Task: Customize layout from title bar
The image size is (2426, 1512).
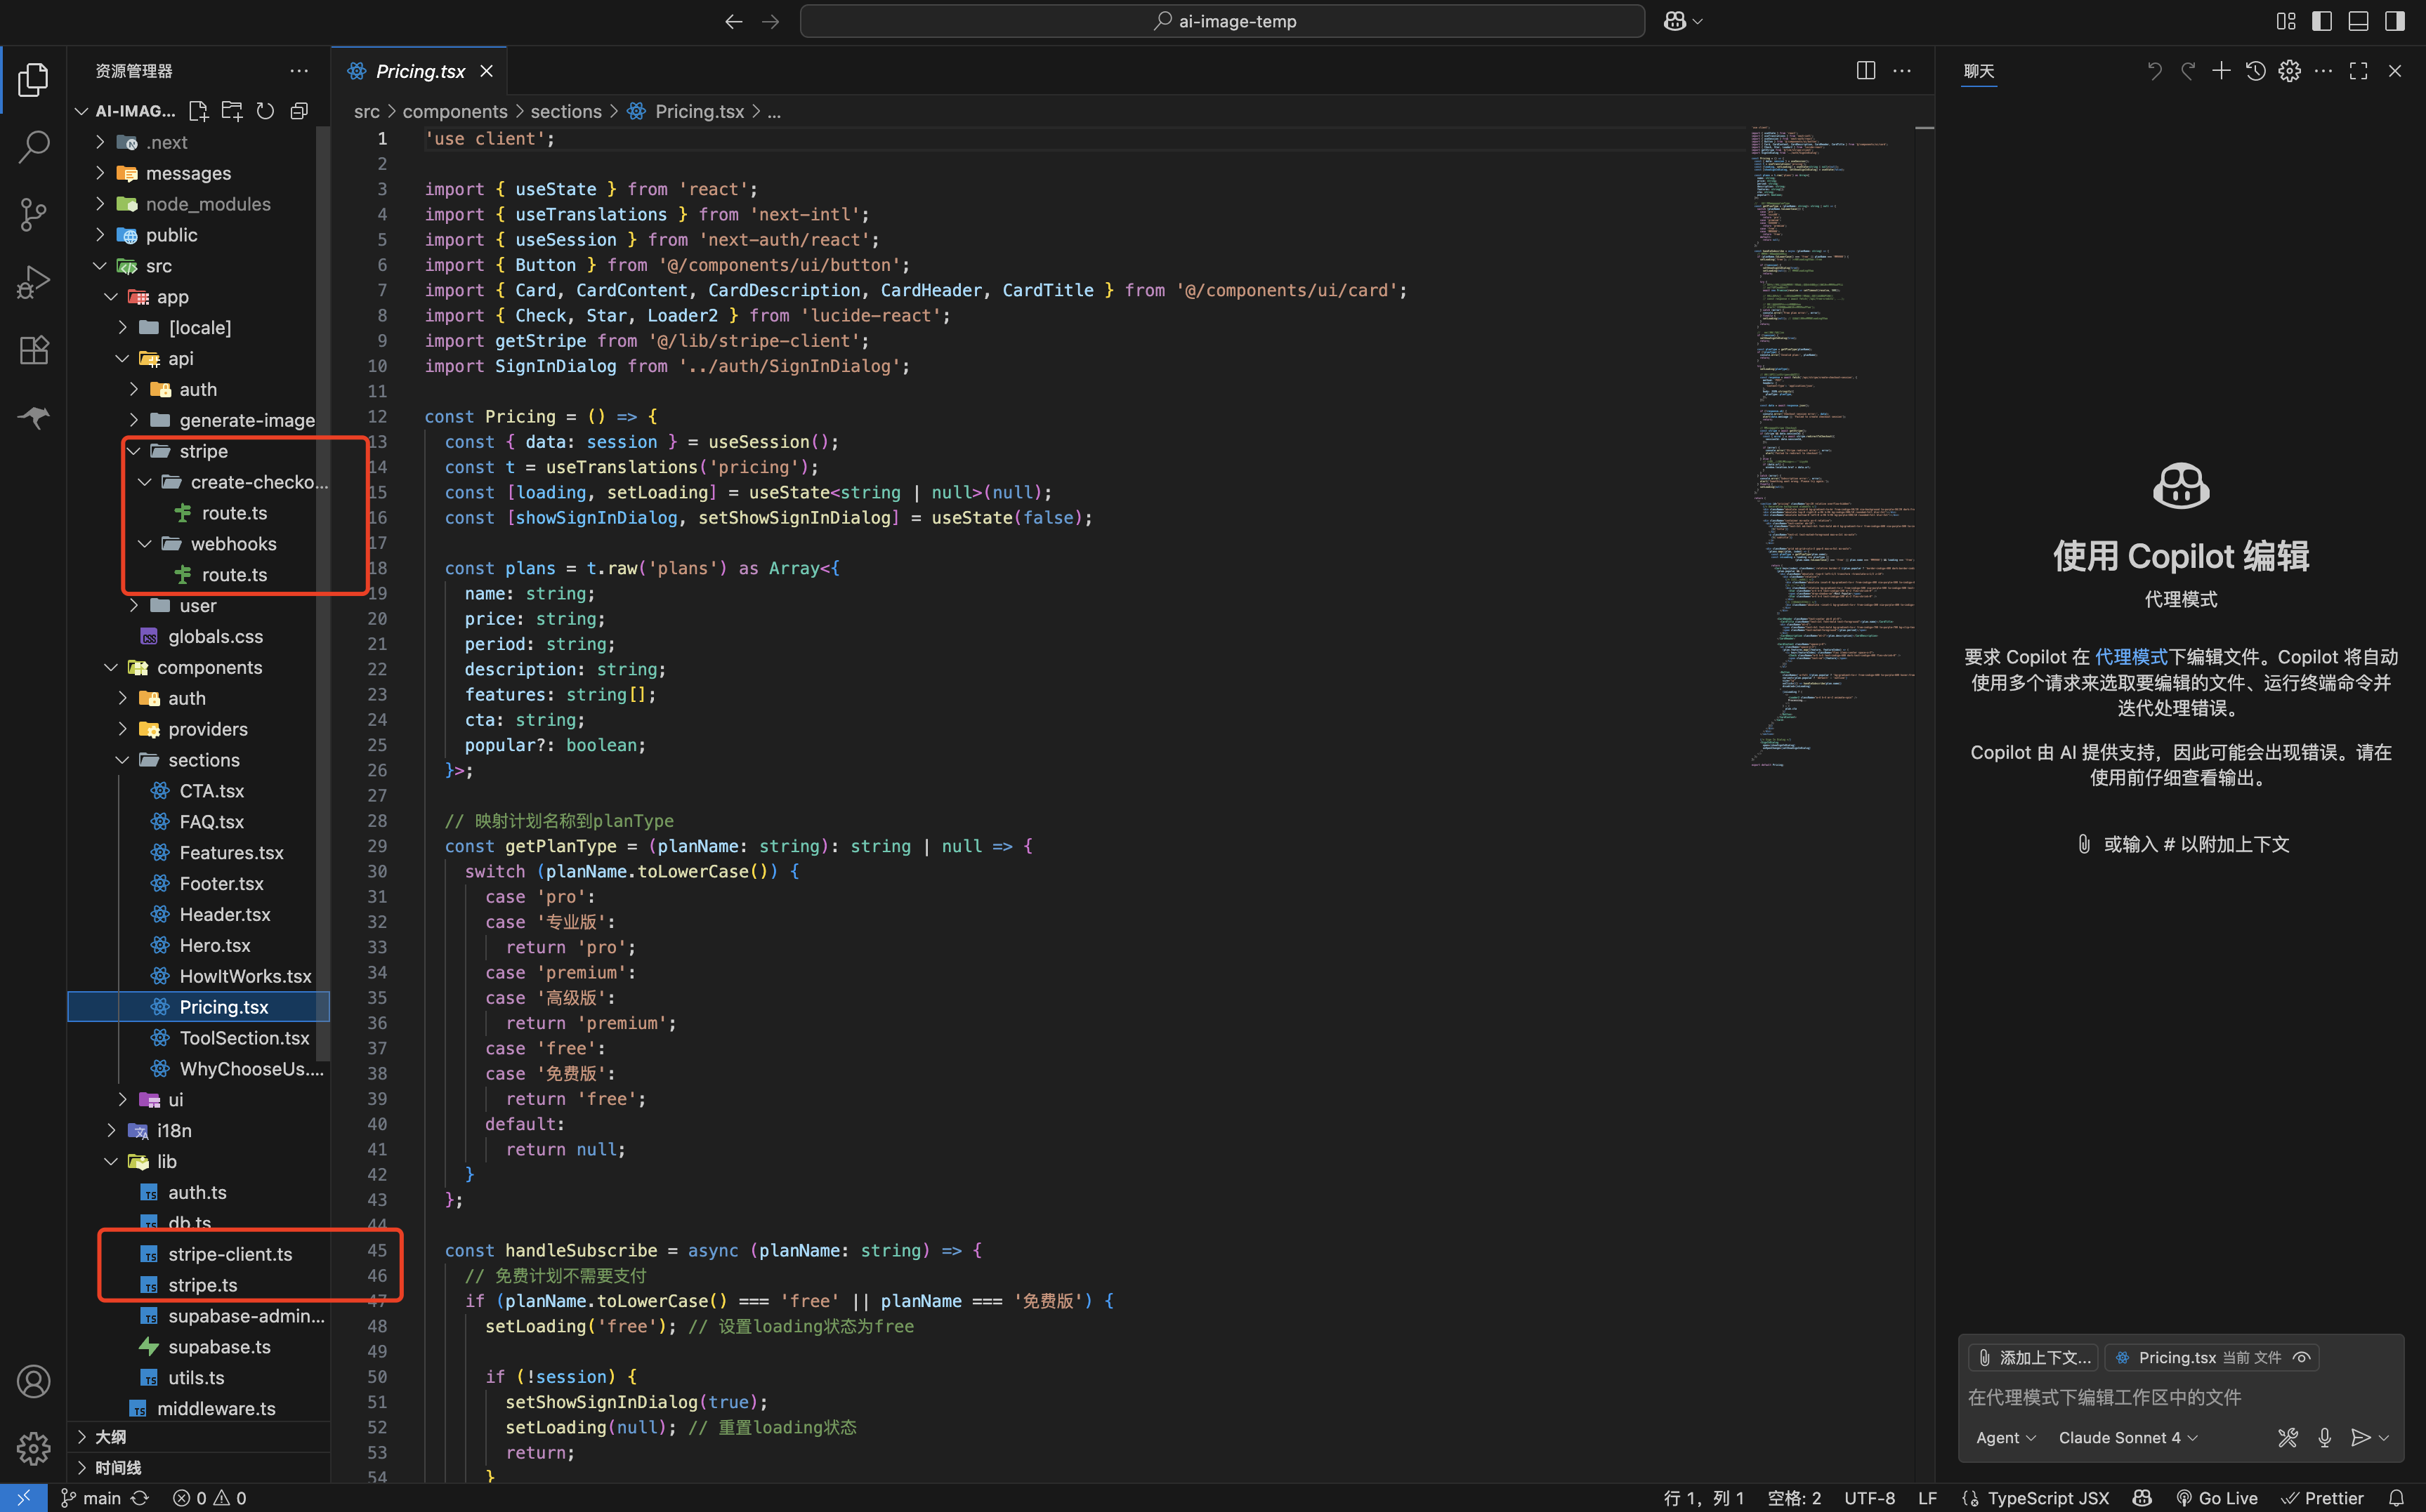Action: (2286, 21)
